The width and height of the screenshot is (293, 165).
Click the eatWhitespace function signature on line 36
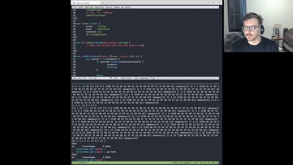point(109,56)
